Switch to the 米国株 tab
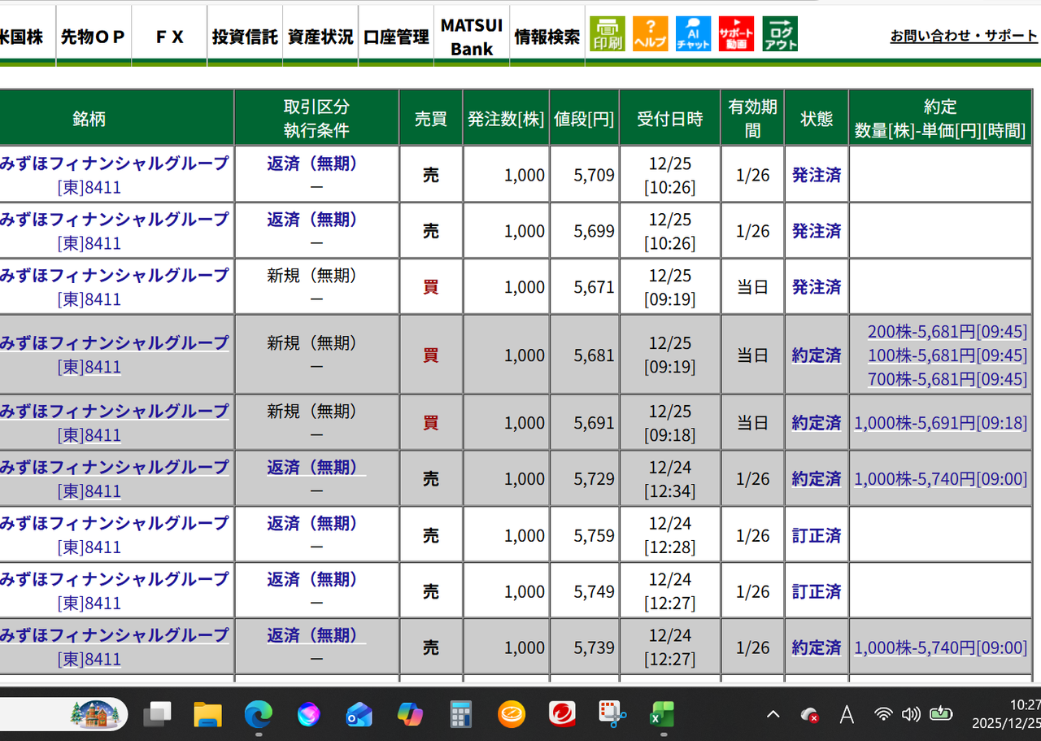1041x741 pixels. click(x=20, y=36)
